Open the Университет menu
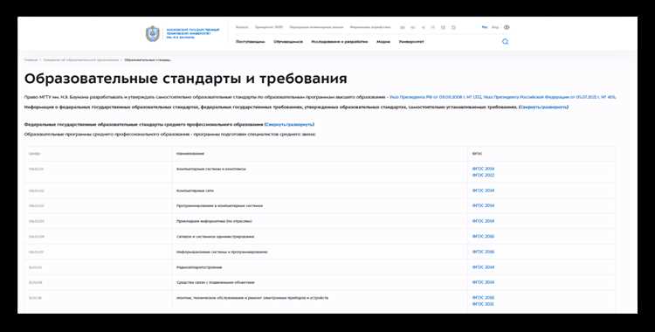The width and height of the screenshot is (655, 332). pos(411,42)
